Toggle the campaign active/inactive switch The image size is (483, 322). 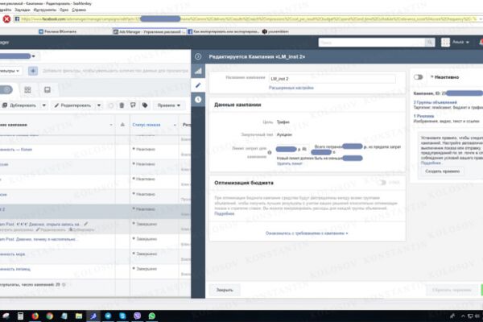click(x=418, y=77)
